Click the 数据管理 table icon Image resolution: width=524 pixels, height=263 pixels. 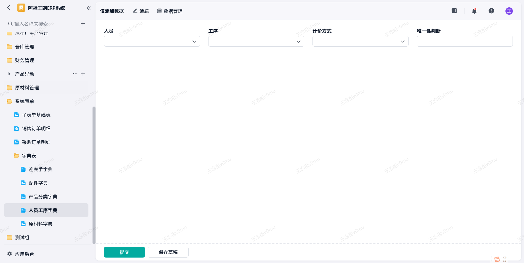pyautogui.click(x=159, y=11)
